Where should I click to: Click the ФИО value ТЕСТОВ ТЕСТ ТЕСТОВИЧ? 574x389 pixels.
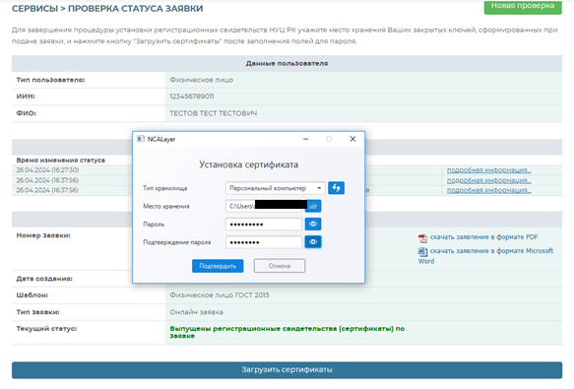(x=213, y=113)
